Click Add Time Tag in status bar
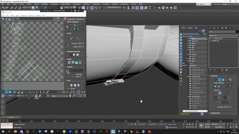 click(x=173, y=127)
